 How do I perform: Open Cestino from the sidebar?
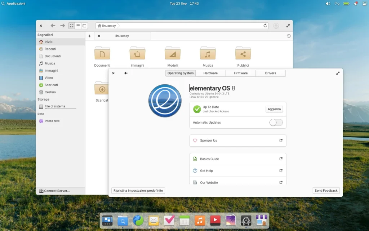tap(50, 92)
